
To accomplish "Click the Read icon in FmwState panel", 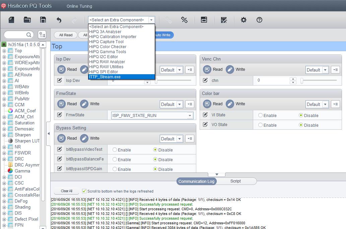I will coord(61,104).
